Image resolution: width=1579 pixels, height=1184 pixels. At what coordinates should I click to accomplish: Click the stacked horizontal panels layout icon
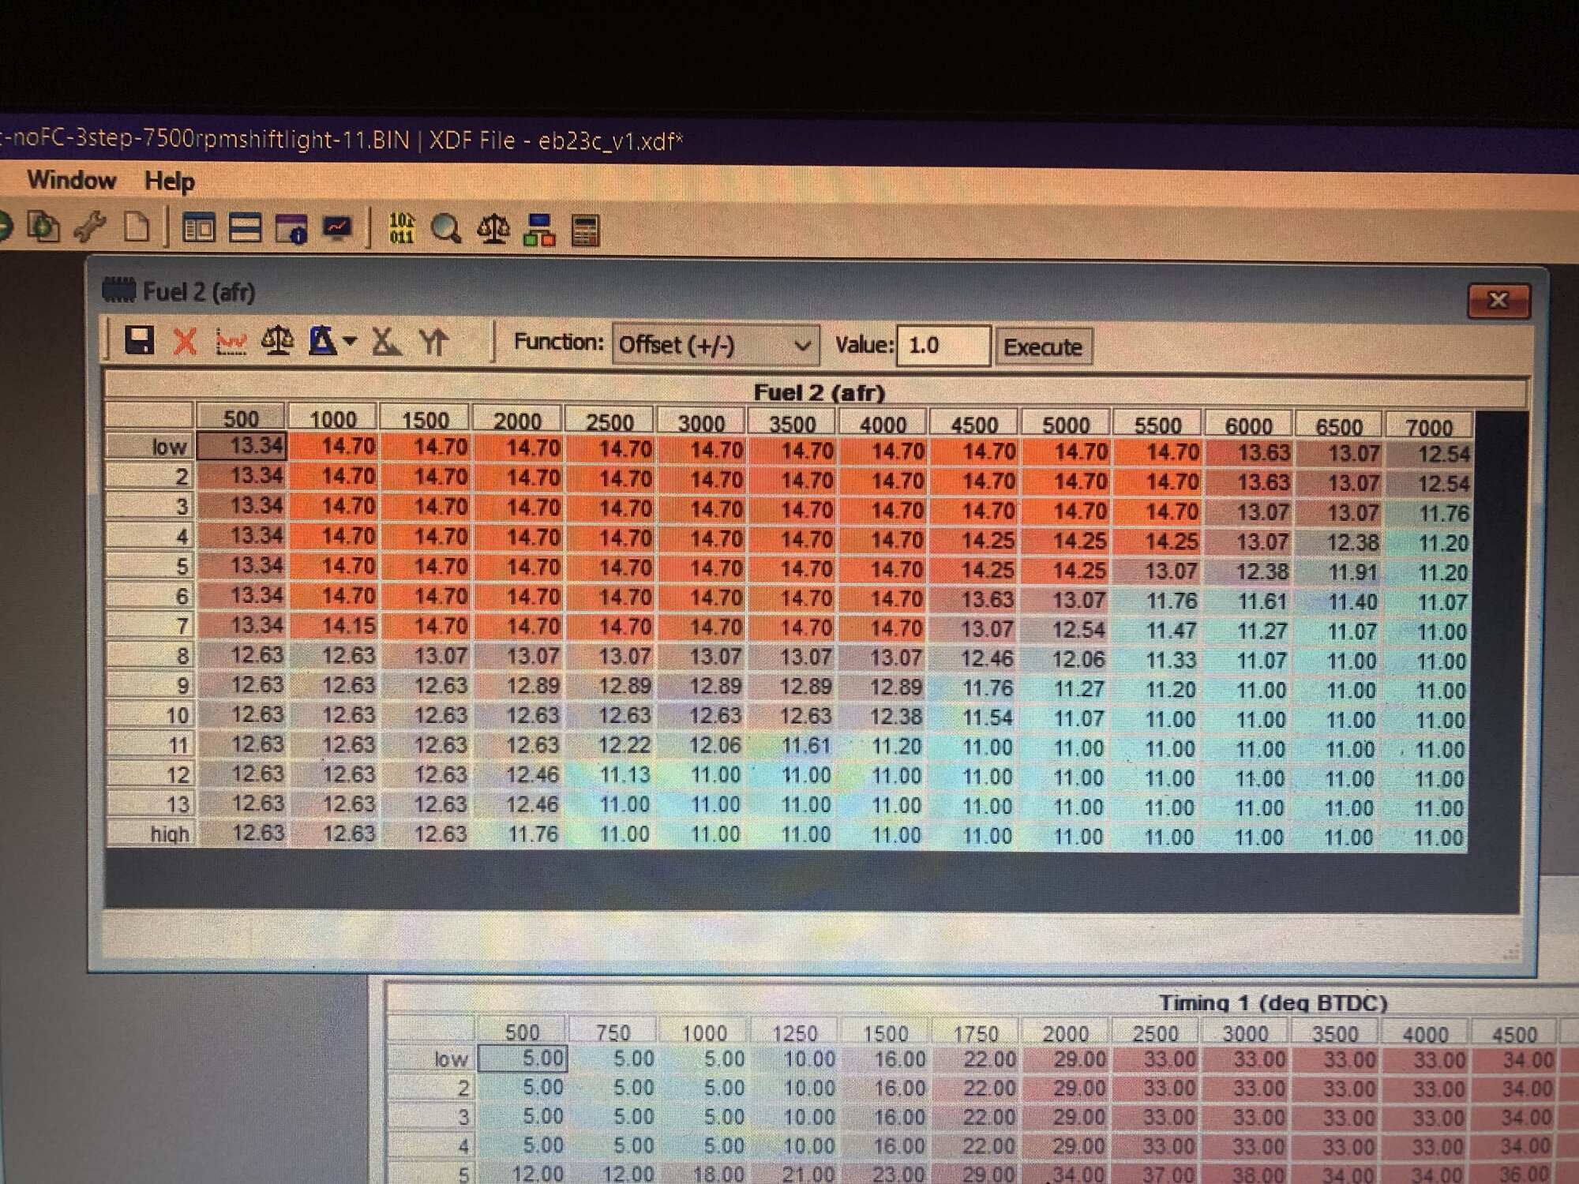(x=245, y=229)
